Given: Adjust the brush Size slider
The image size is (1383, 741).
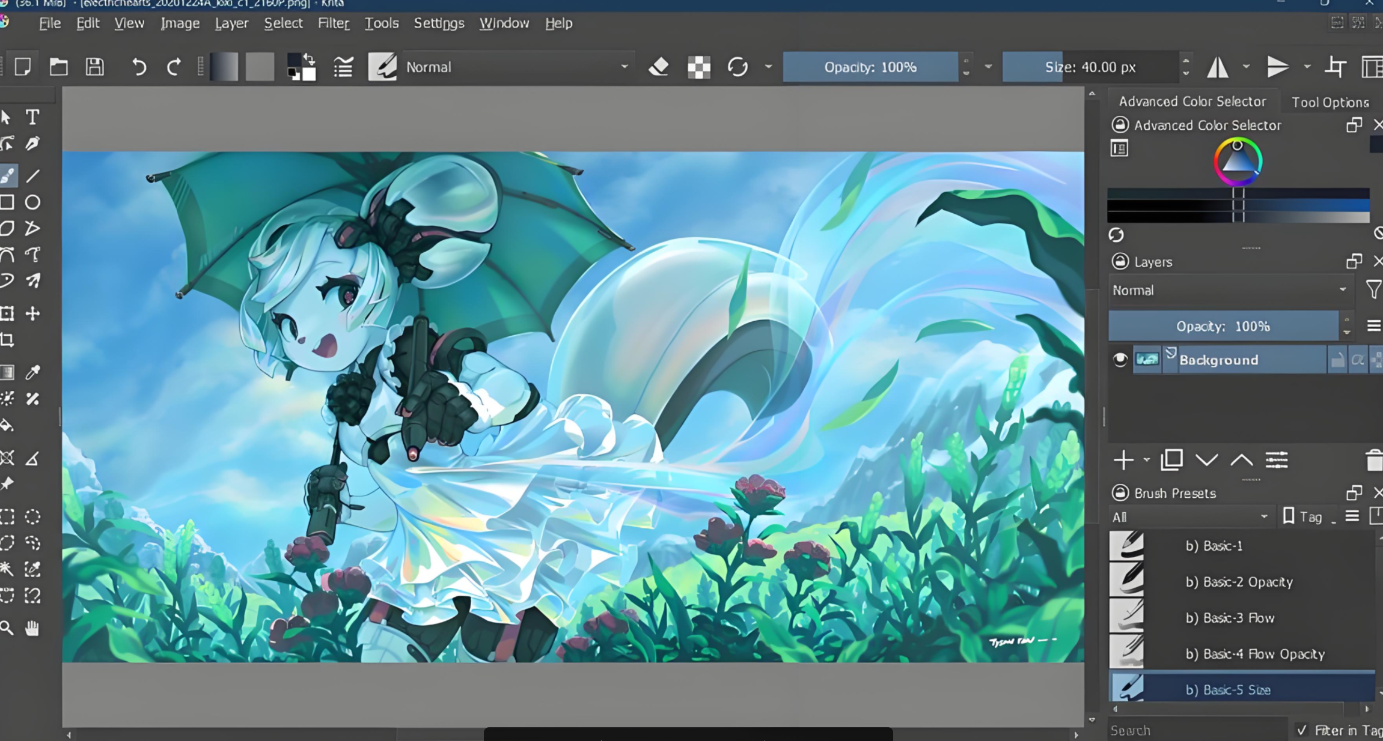Looking at the screenshot, I should (x=1090, y=67).
